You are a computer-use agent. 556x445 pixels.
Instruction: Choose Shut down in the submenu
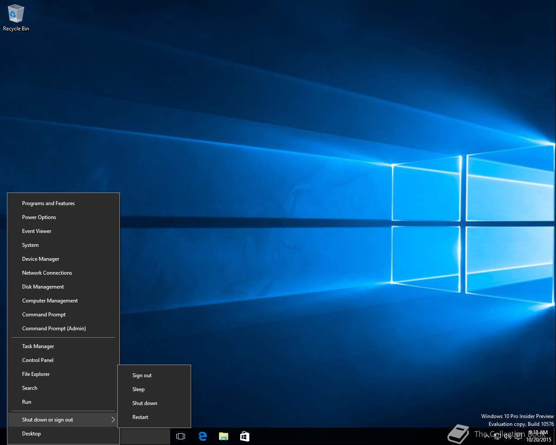pyautogui.click(x=154, y=403)
